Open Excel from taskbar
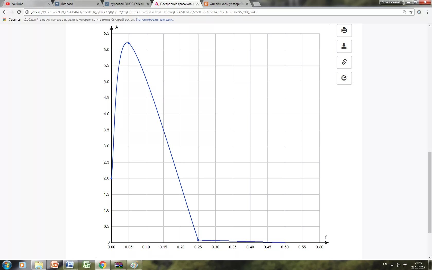 [86, 265]
